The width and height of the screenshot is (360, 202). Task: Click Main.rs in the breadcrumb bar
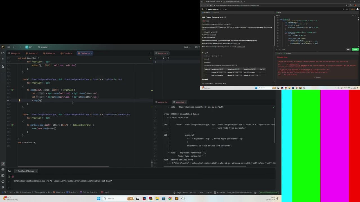pyautogui.click(x=57, y=192)
